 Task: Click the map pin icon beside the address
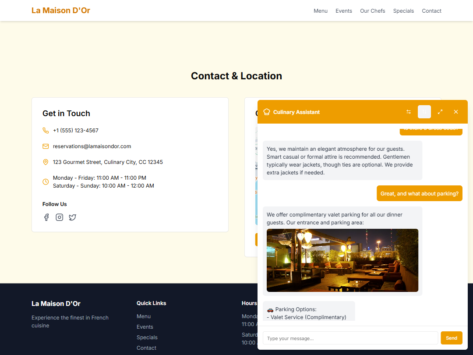point(46,162)
